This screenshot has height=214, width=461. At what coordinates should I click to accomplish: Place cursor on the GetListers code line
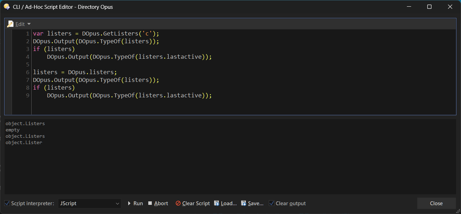96,34
